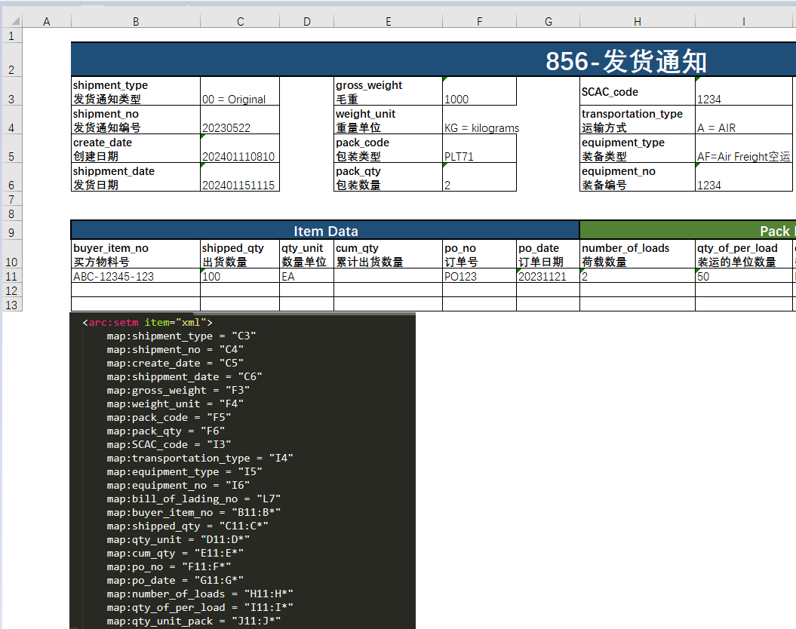796x629 pixels.
Task: Click the blue Item Data section header
Action: point(325,231)
